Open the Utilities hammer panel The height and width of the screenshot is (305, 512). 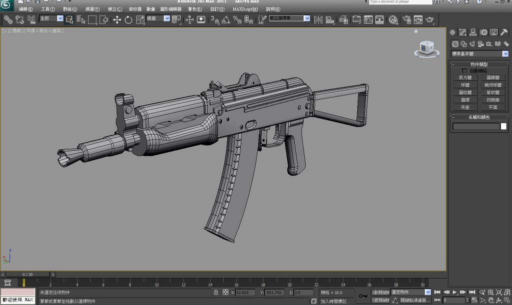[x=504, y=32]
